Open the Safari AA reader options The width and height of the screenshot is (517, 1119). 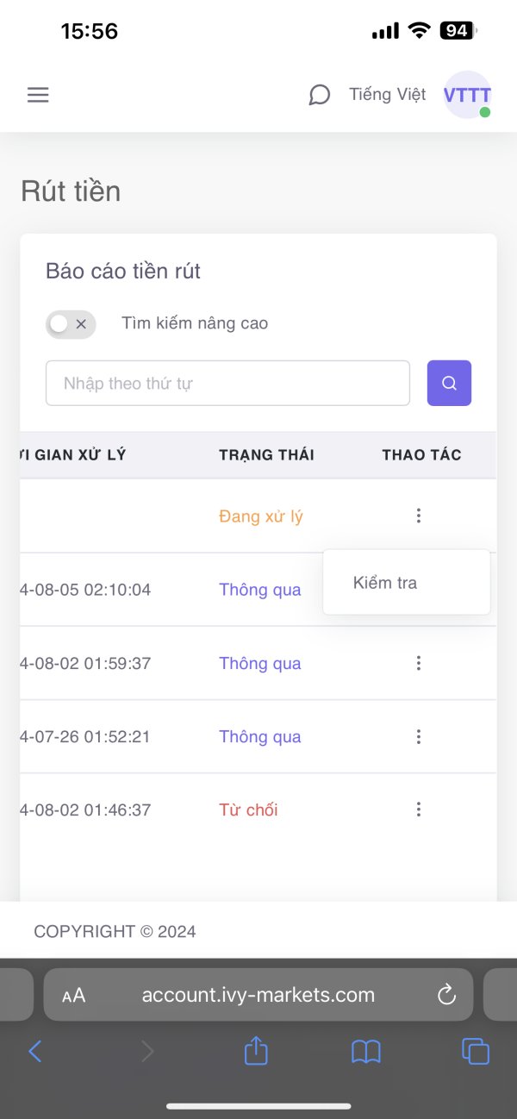click(74, 996)
